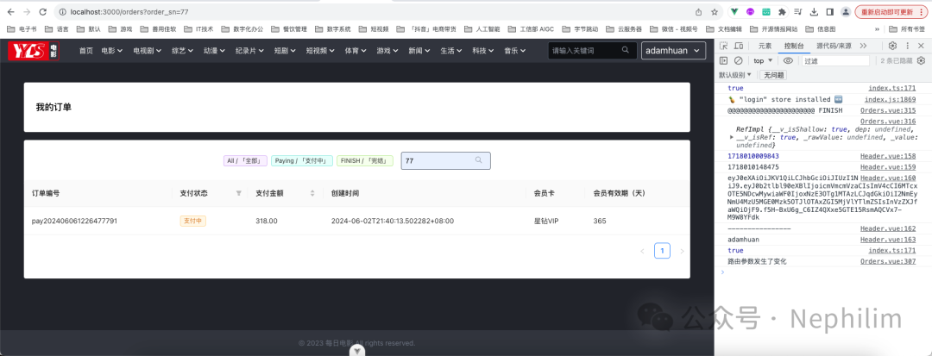Open live expression eye icon

788,60
